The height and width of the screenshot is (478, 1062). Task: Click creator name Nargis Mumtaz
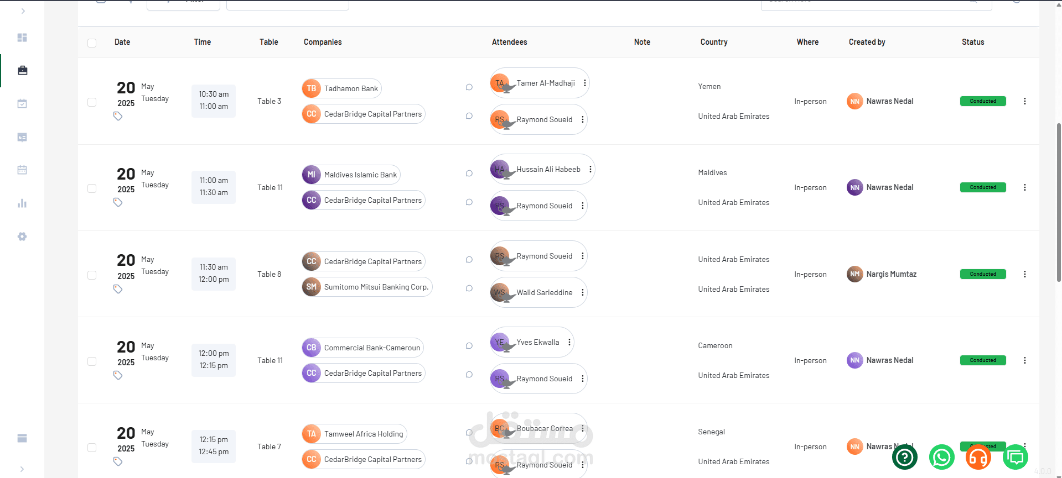pos(891,274)
